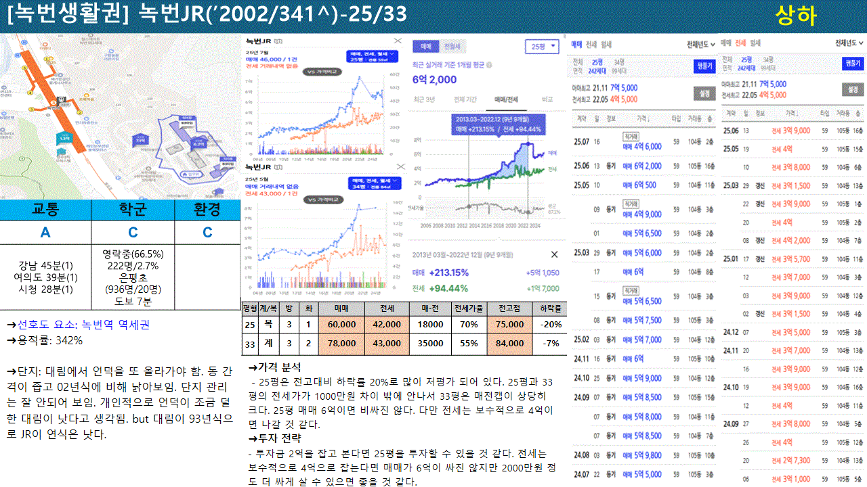Switch to the 최근 3년 tab
Screen dimensions: 867x487
pos(424,99)
